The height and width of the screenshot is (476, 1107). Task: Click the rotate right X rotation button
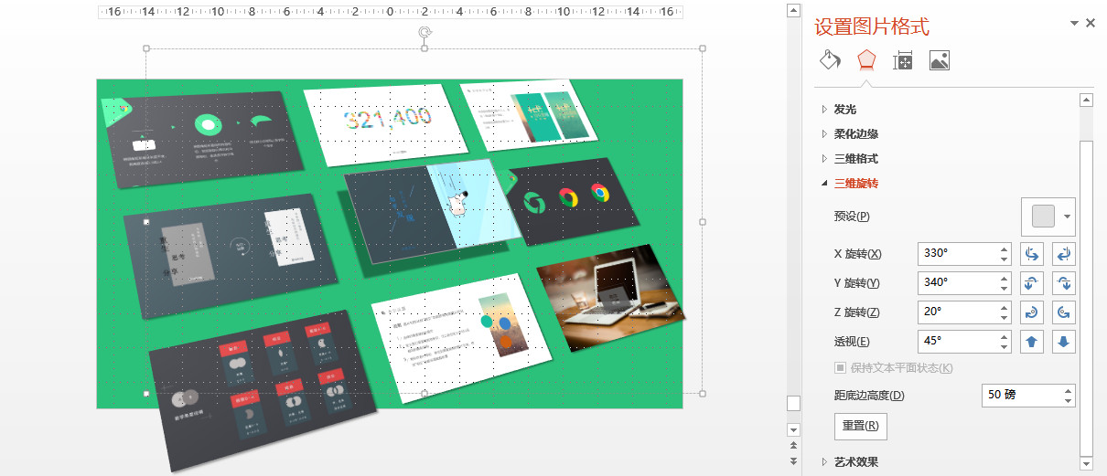[1064, 254]
